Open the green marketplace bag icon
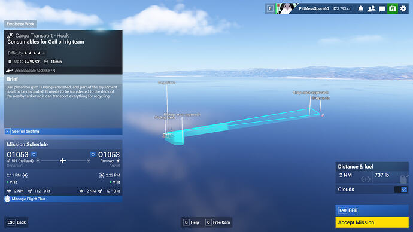The width and height of the screenshot is (413, 232). [393, 9]
